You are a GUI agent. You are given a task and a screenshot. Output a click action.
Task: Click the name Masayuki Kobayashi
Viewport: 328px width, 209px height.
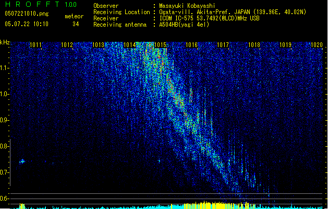[x=187, y=6]
